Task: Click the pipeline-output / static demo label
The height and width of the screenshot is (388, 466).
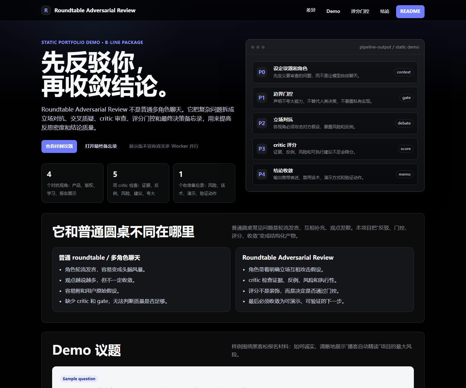Action: tap(389, 47)
